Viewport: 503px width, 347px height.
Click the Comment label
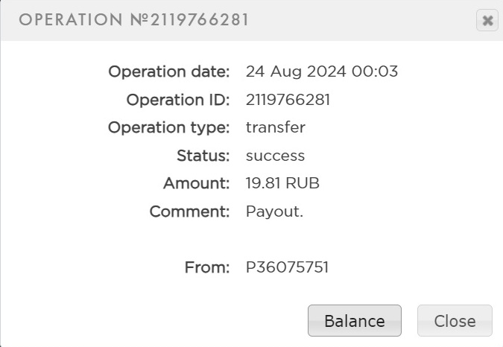[x=190, y=211]
